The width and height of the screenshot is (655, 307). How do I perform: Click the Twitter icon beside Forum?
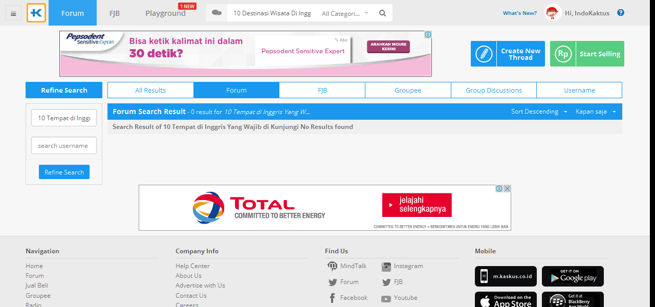click(333, 282)
